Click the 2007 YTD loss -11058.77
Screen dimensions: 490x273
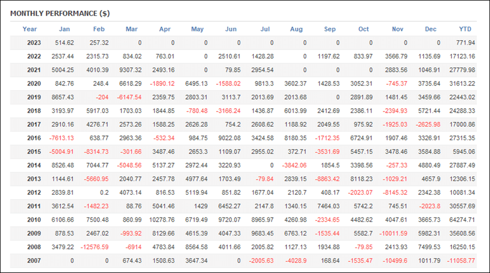(461, 260)
